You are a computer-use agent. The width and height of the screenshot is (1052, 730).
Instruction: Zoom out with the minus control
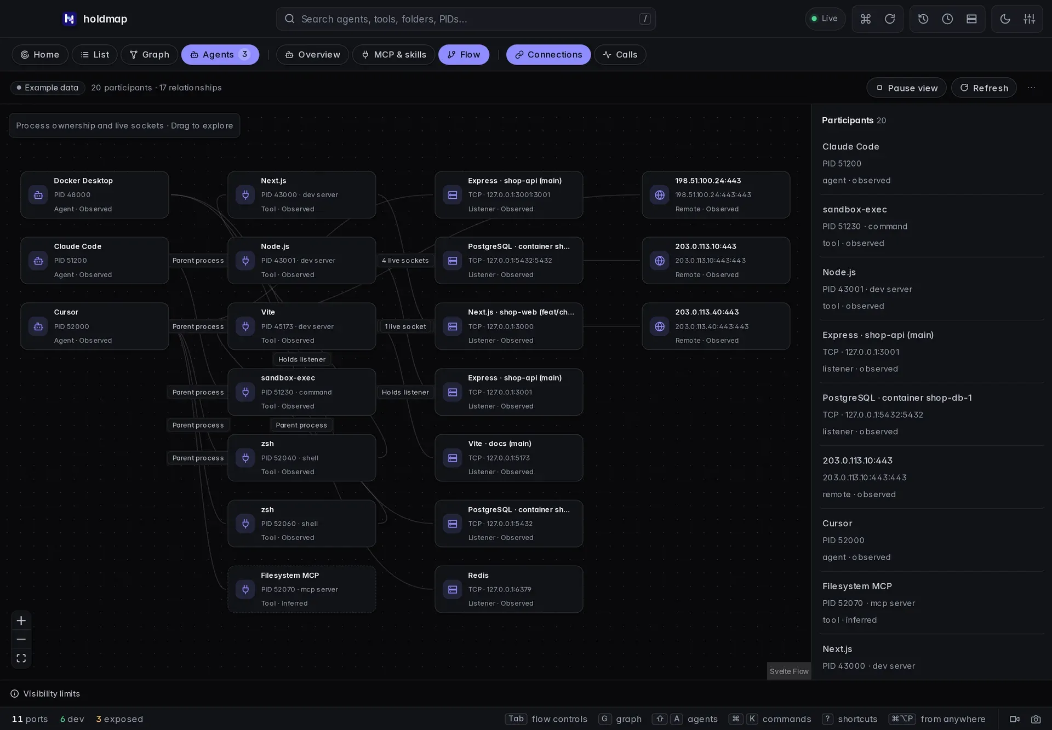(x=21, y=639)
